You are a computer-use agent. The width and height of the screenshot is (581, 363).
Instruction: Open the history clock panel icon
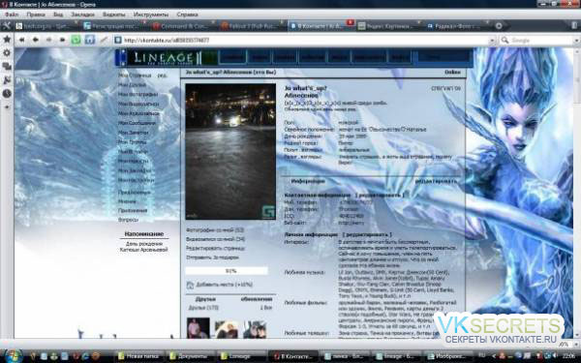click(7, 94)
